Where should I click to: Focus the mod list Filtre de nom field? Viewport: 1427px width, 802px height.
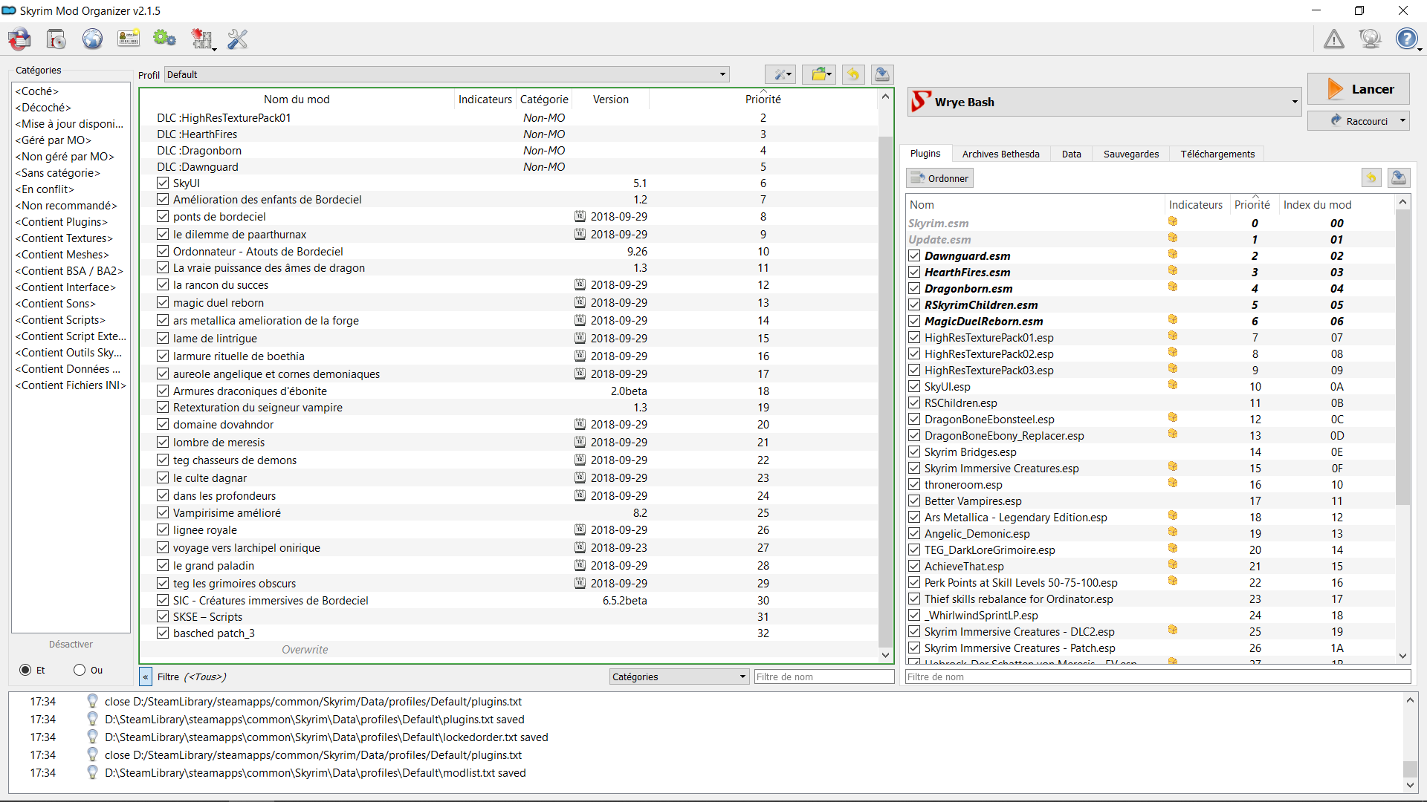tap(823, 677)
